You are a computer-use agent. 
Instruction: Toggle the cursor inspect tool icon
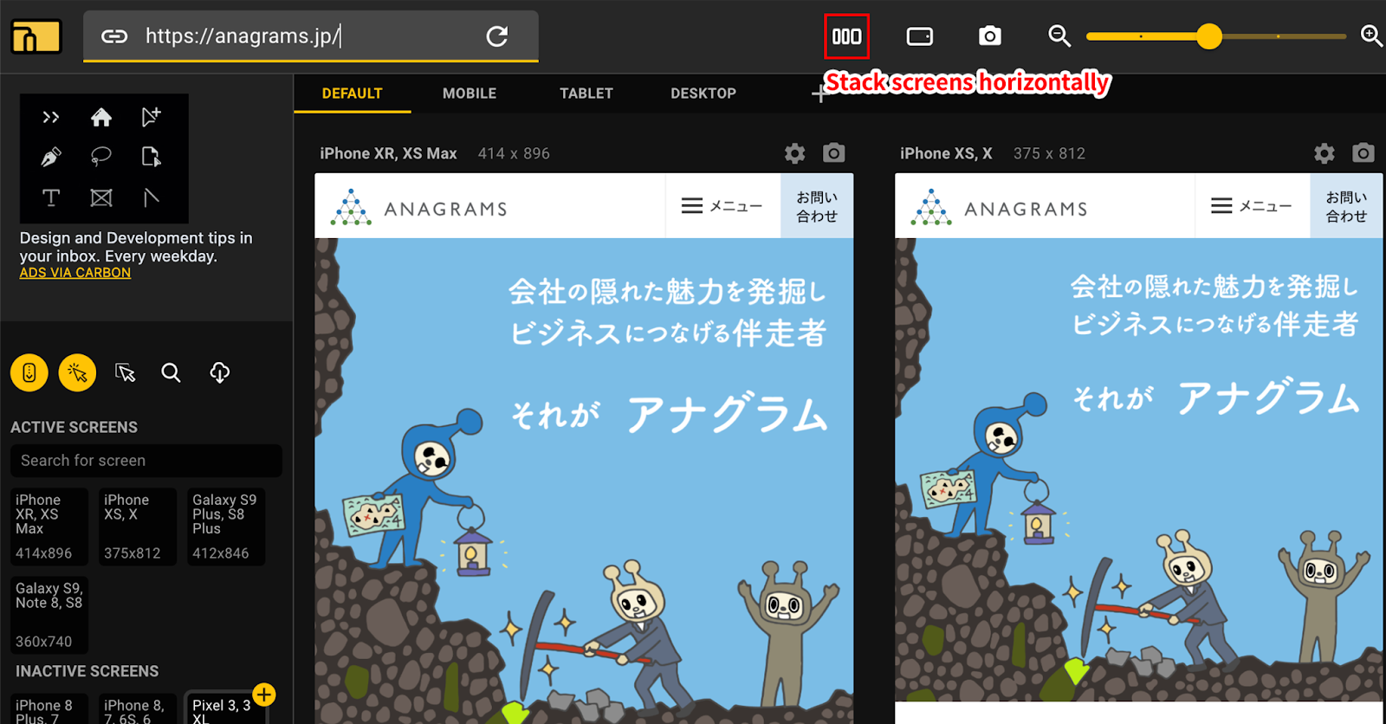click(126, 372)
